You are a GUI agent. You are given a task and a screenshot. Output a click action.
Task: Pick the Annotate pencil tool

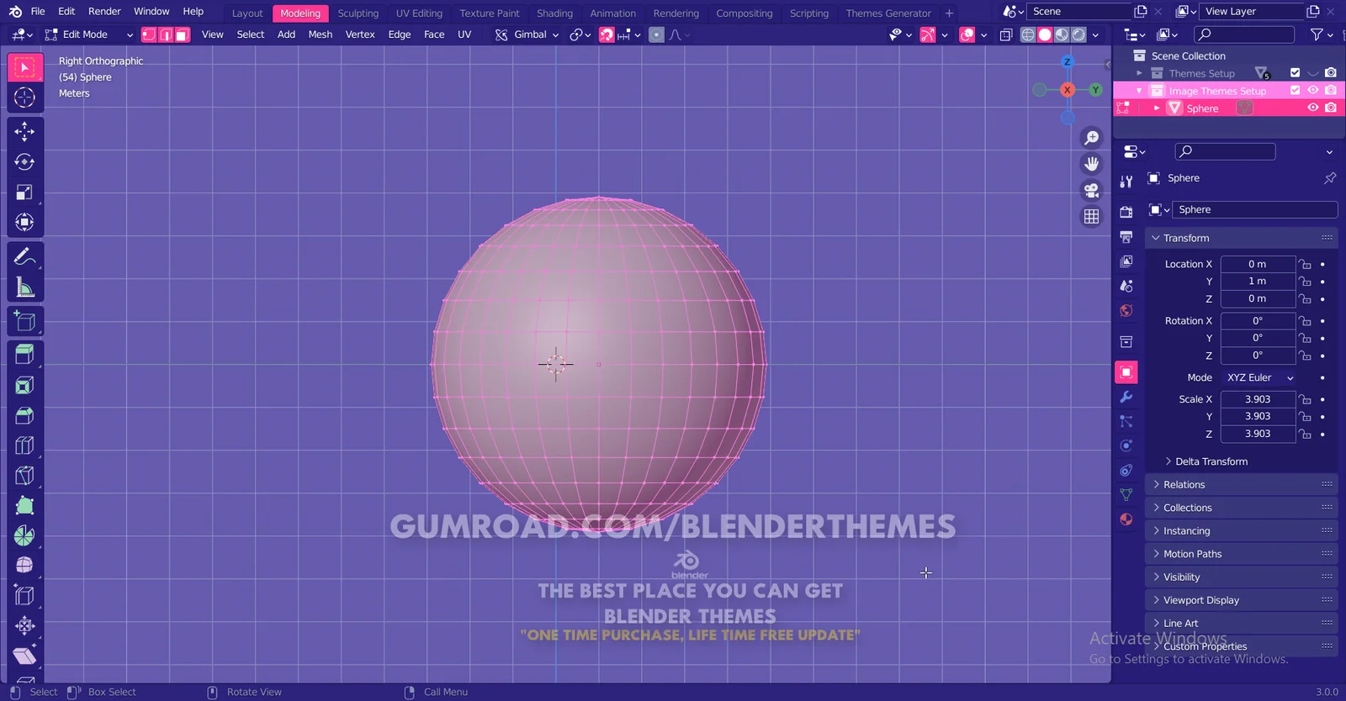[x=24, y=256]
